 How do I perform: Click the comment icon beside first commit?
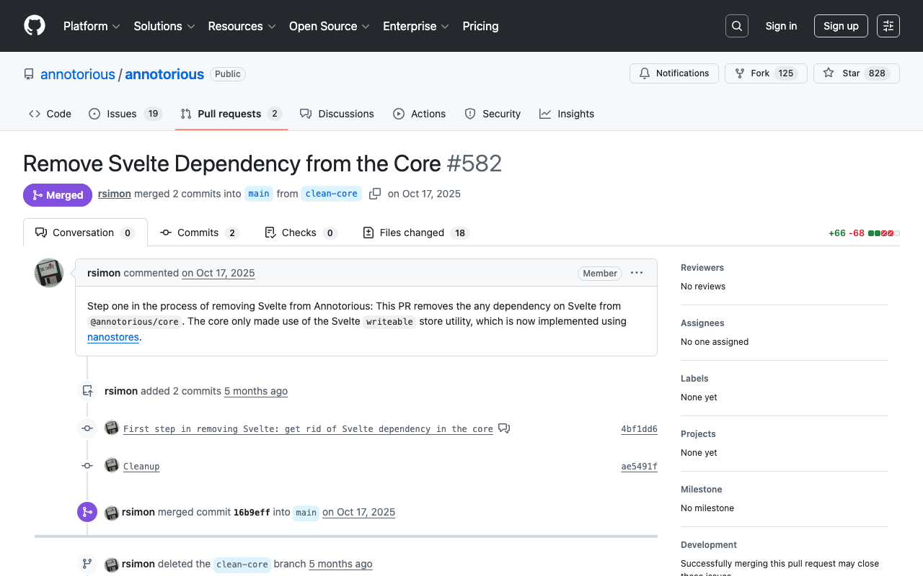(504, 428)
